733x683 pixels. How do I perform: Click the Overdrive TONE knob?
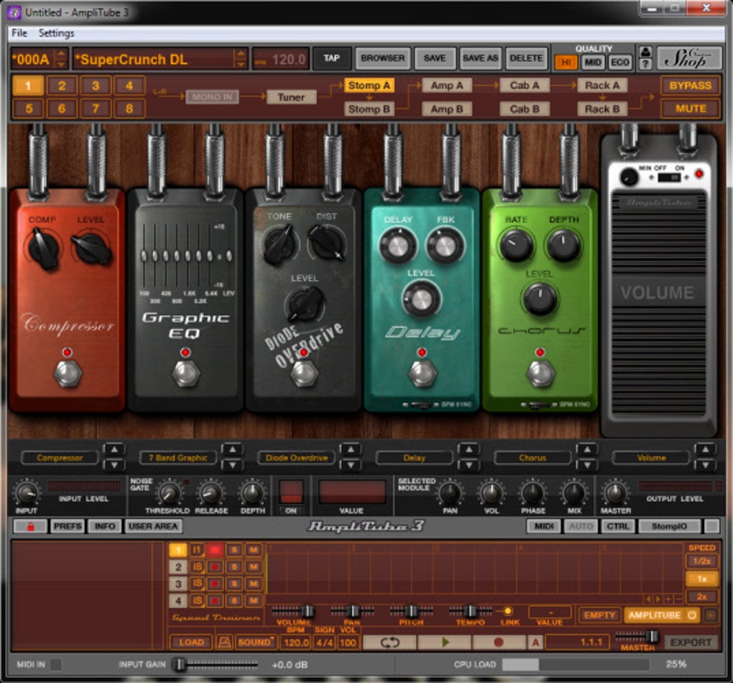click(280, 244)
